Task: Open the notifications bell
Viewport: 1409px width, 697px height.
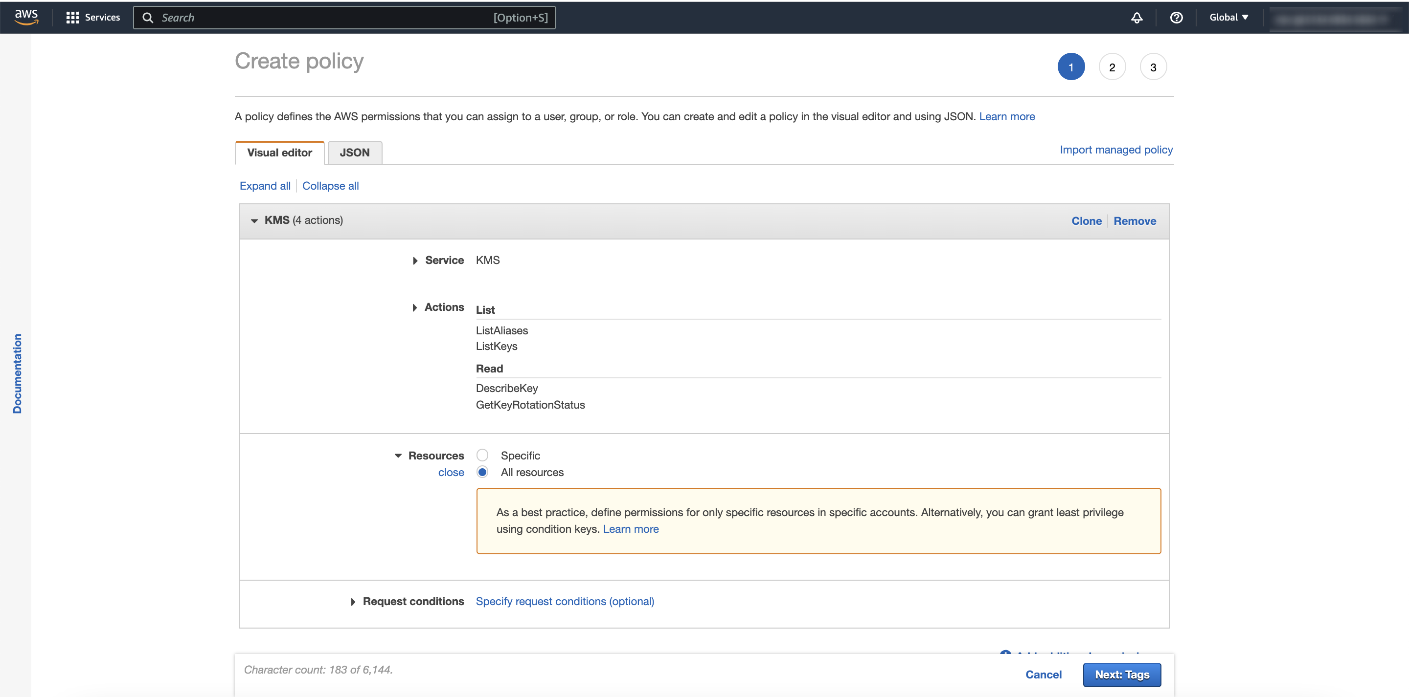Action: coord(1136,18)
